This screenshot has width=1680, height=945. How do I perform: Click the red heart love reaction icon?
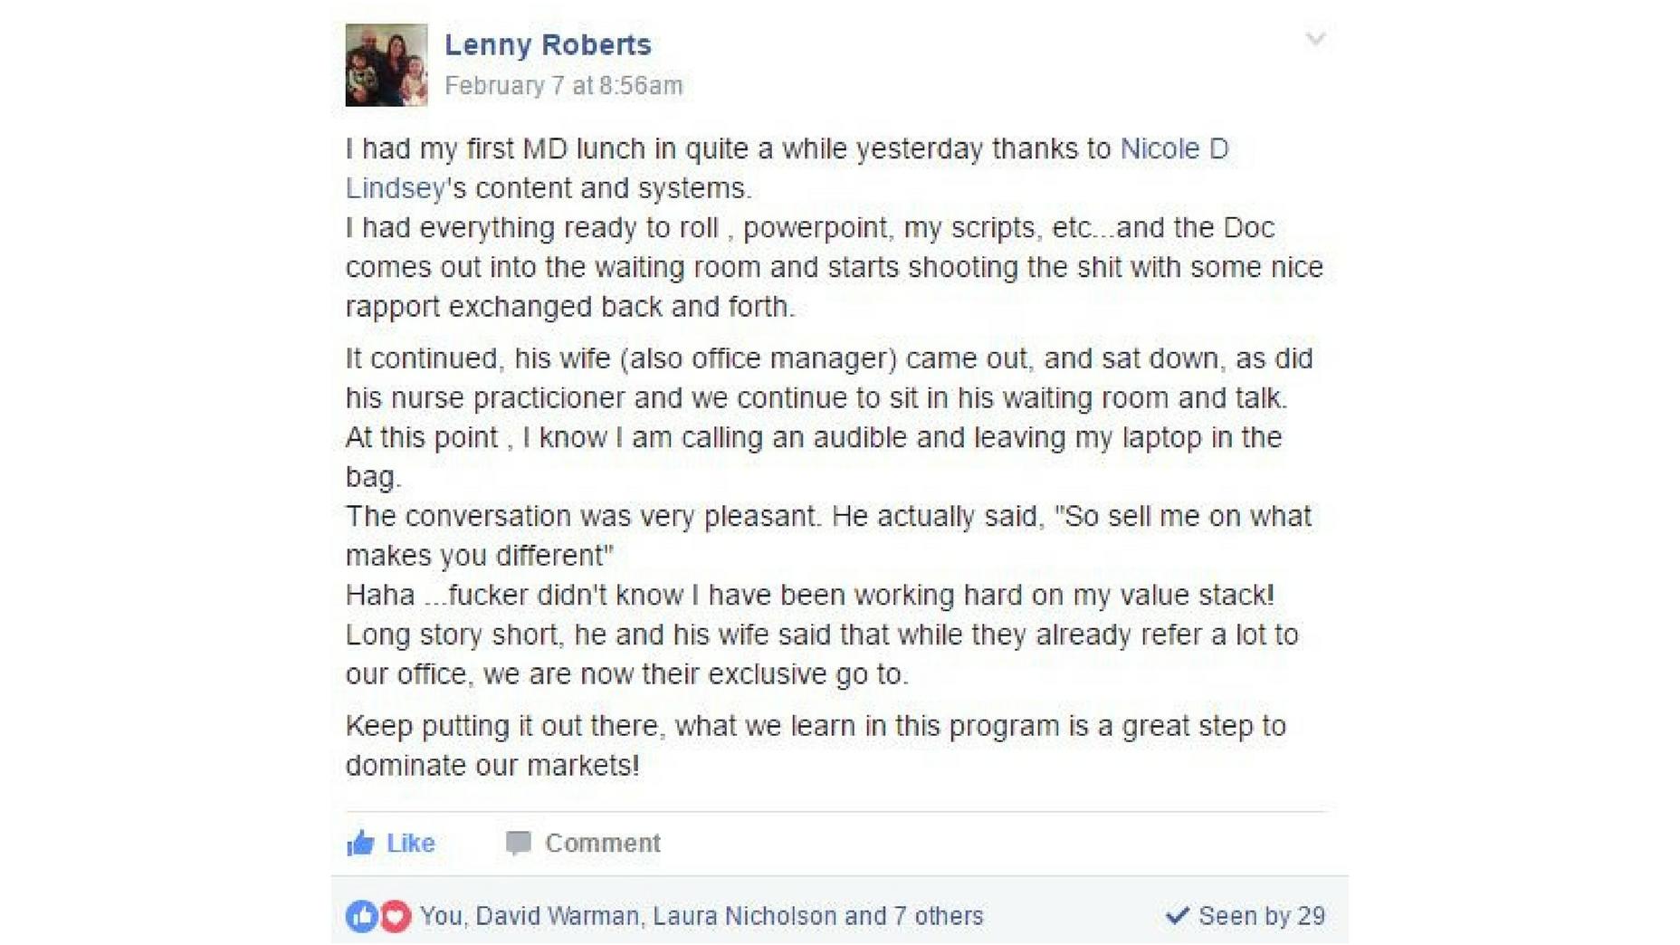pyautogui.click(x=395, y=917)
